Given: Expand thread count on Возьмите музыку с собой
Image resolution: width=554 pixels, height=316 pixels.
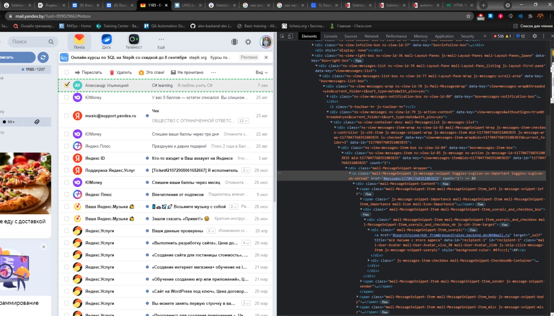Looking at the screenshot, I should coord(234,206).
